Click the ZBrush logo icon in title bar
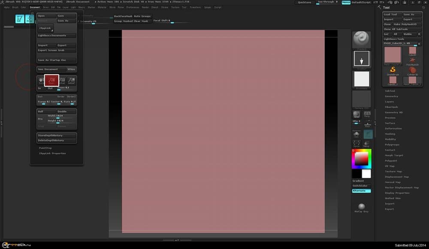The height and width of the screenshot is (249, 429). pyautogui.click(x=2, y=2)
